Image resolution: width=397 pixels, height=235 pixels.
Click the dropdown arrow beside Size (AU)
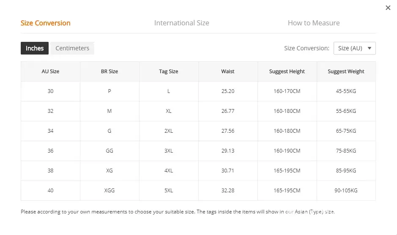tap(369, 48)
